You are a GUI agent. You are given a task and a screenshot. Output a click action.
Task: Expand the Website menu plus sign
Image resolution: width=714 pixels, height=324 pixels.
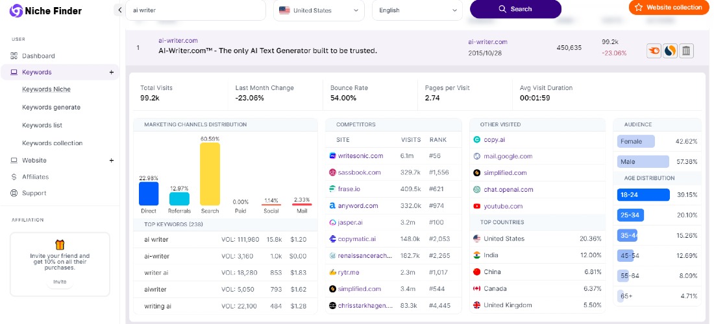pos(112,161)
